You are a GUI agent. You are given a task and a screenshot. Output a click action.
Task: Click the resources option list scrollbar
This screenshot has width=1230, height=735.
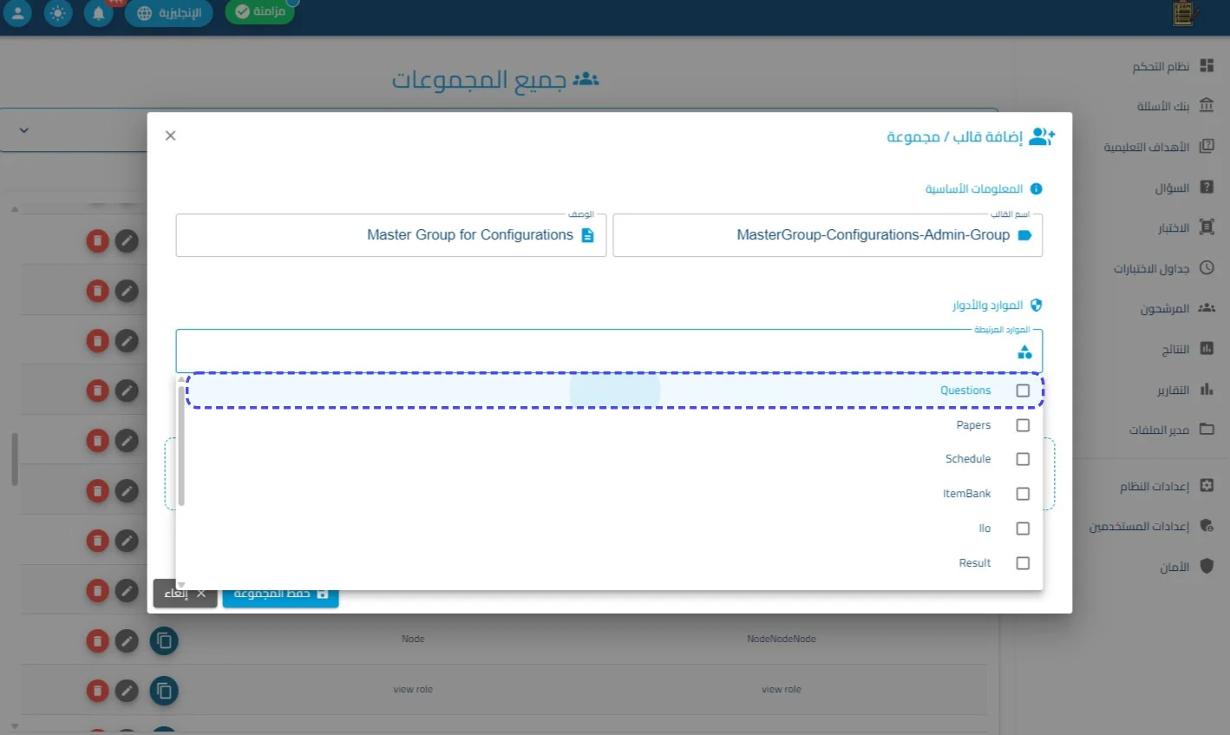point(181,445)
